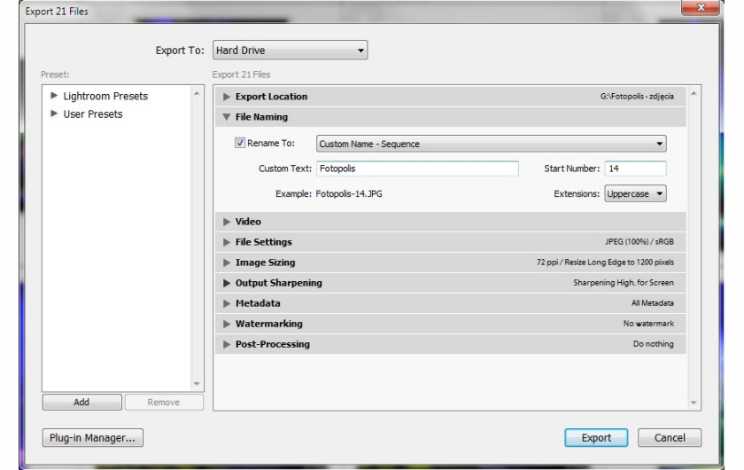
Task: Expand the Post-Processing section
Action: tap(227, 344)
